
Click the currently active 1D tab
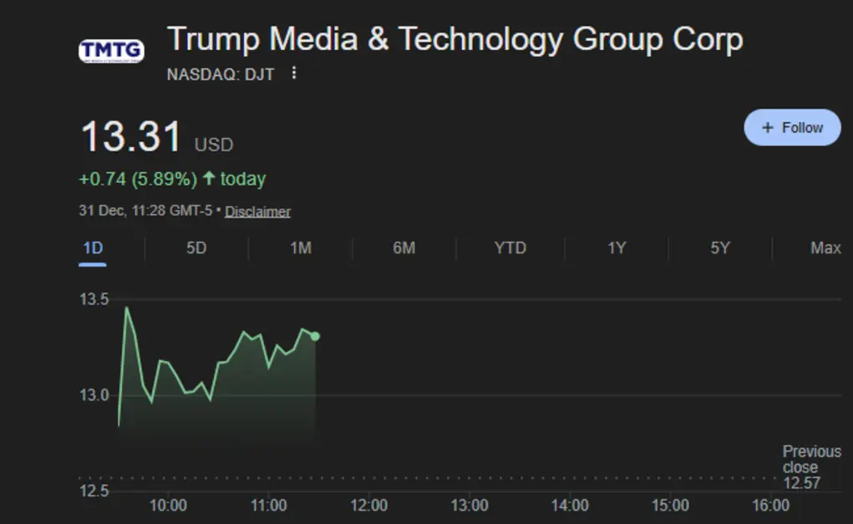[93, 248]
